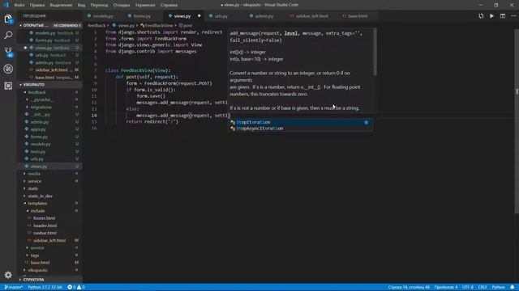519x291 pixels.
Task: Open the Search view in the activity bar
Action: point(8,35)
